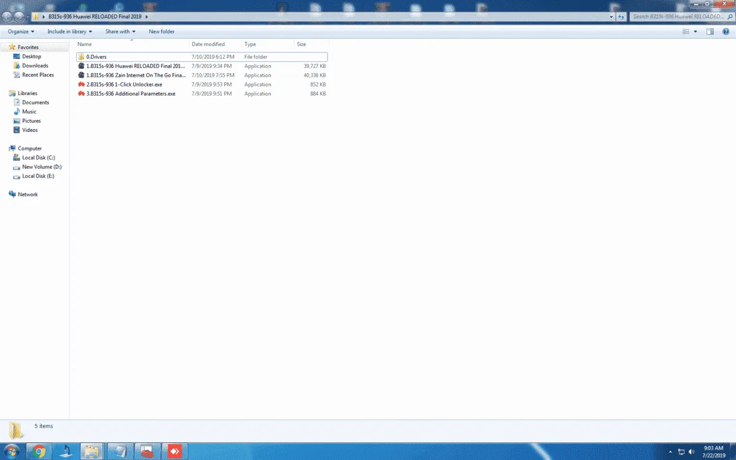Click the 7/10/2019 6:12 PM date
The image size is (736, 460).
pos(213,56)
